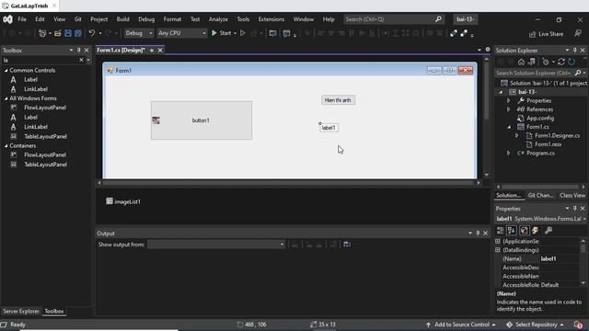Click the Toolbox search field
The image size is (589, 331).
tap(40, 60)
